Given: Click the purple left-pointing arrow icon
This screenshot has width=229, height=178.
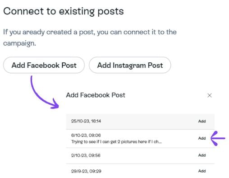Looking at the screenshot, I should [218, 138].
